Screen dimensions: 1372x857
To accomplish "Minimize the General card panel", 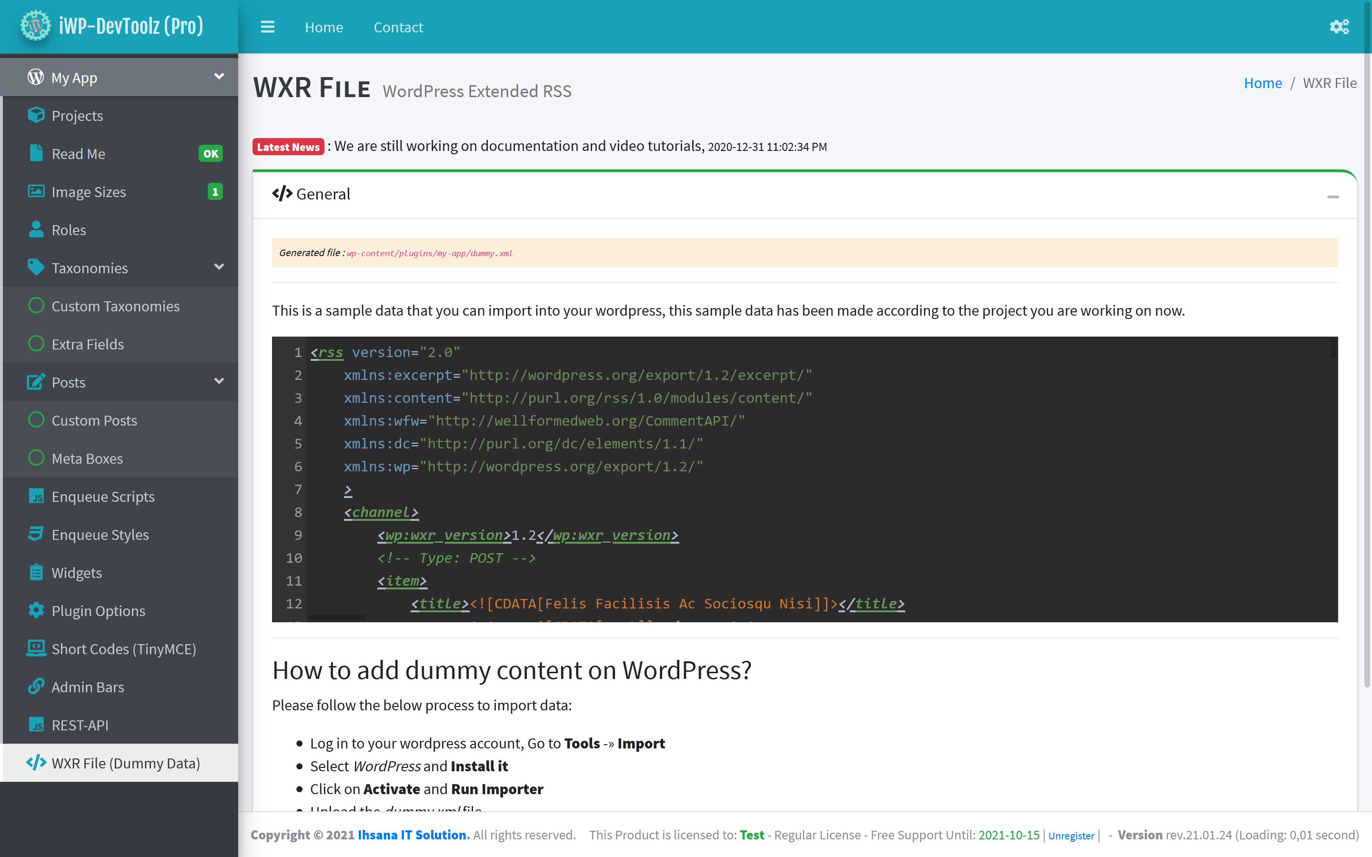I will pos(1333,196).
